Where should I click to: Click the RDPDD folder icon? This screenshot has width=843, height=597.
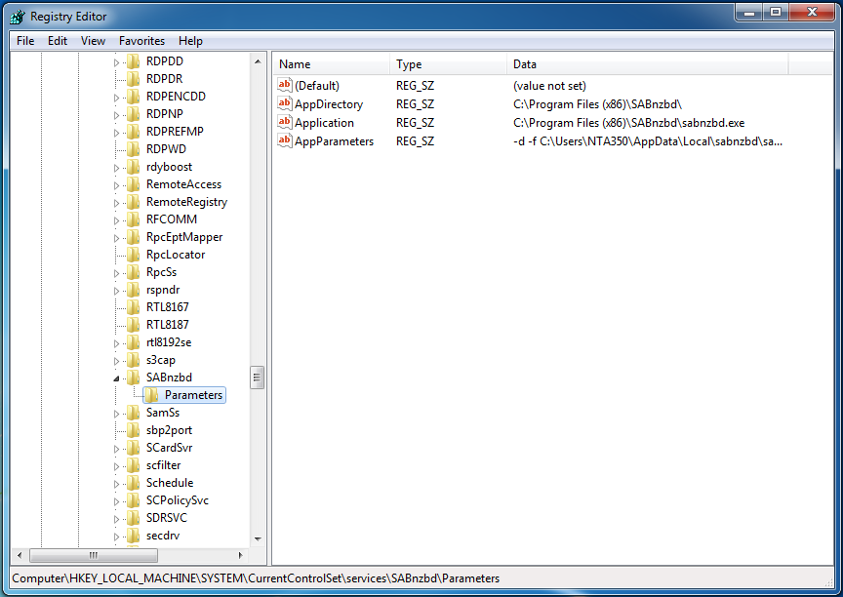point(134,61)
